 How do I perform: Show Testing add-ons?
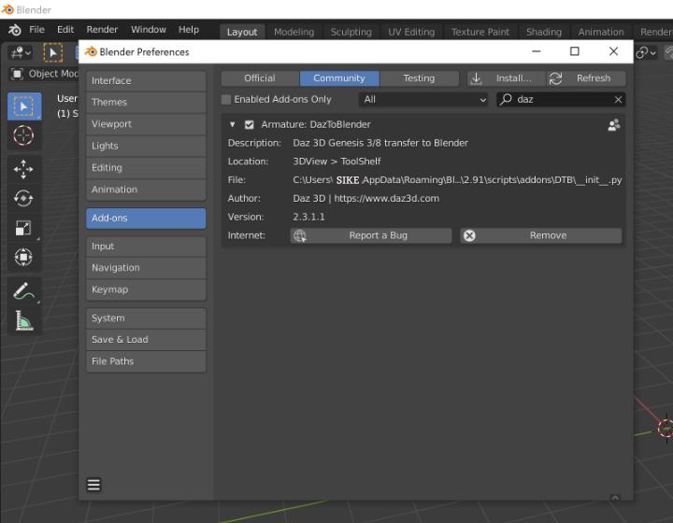click(419, 78)
